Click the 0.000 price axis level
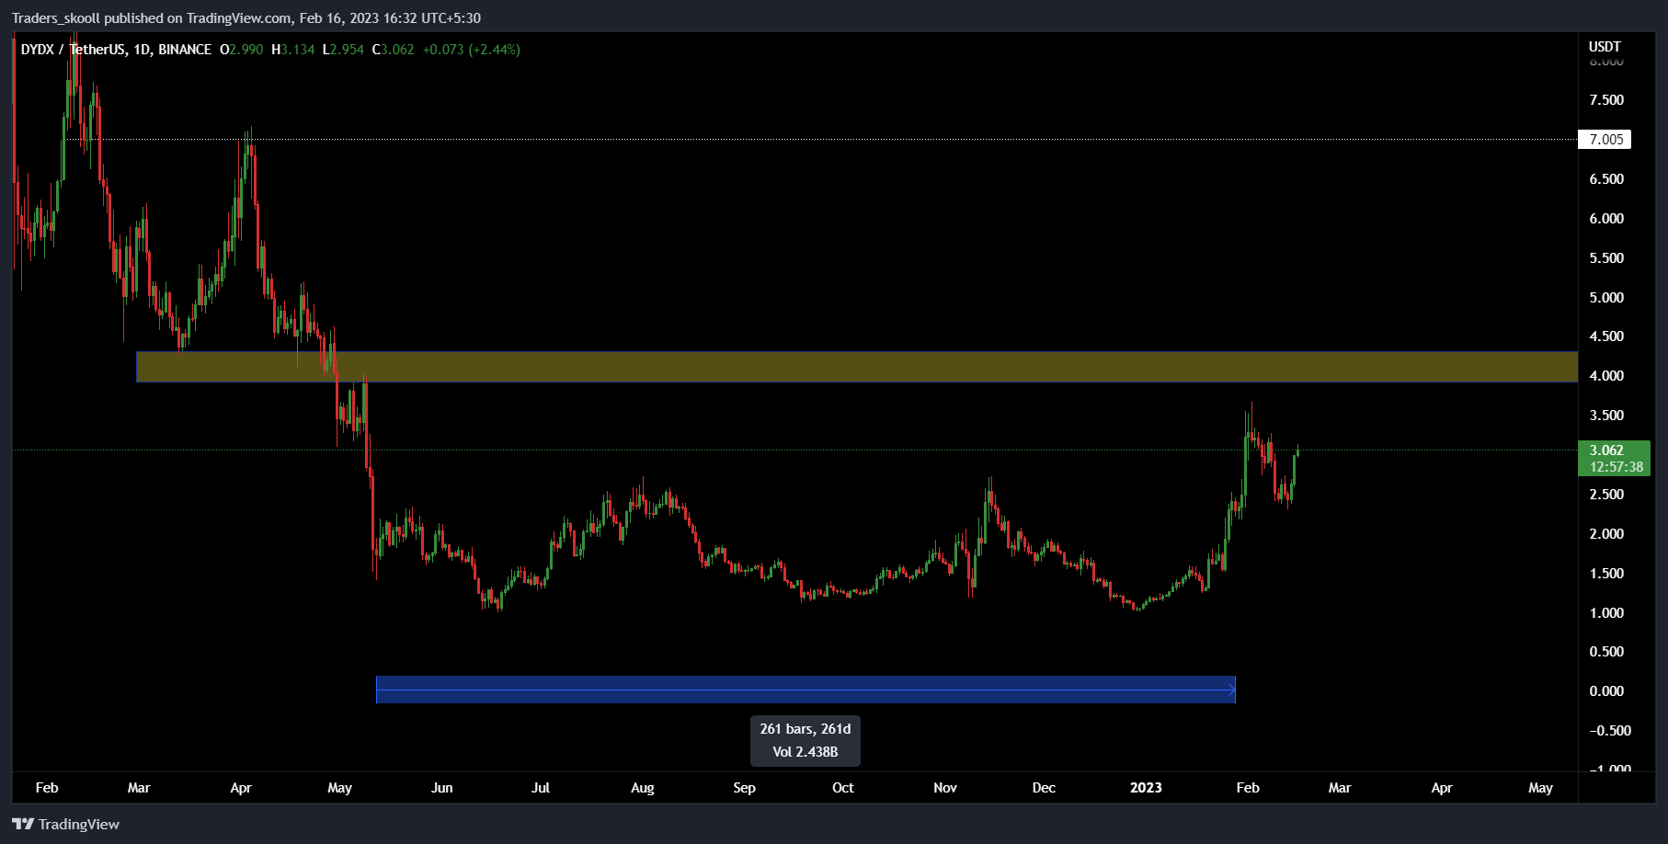The height and width of the screenshot is (844, 1668). [1606, 691]
